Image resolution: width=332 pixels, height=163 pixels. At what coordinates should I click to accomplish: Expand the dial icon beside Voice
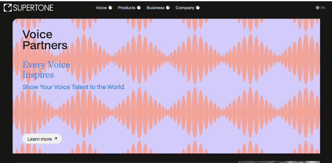click(x=110, y=8)
